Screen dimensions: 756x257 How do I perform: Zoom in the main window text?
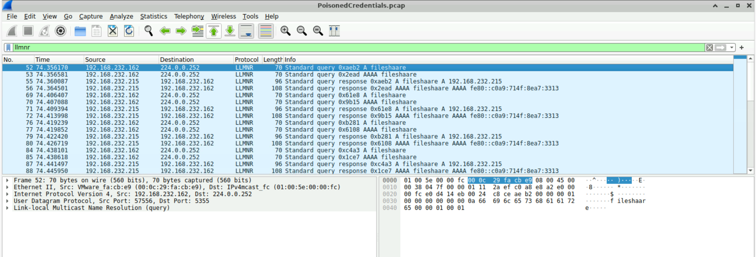[x=285, y=31]
